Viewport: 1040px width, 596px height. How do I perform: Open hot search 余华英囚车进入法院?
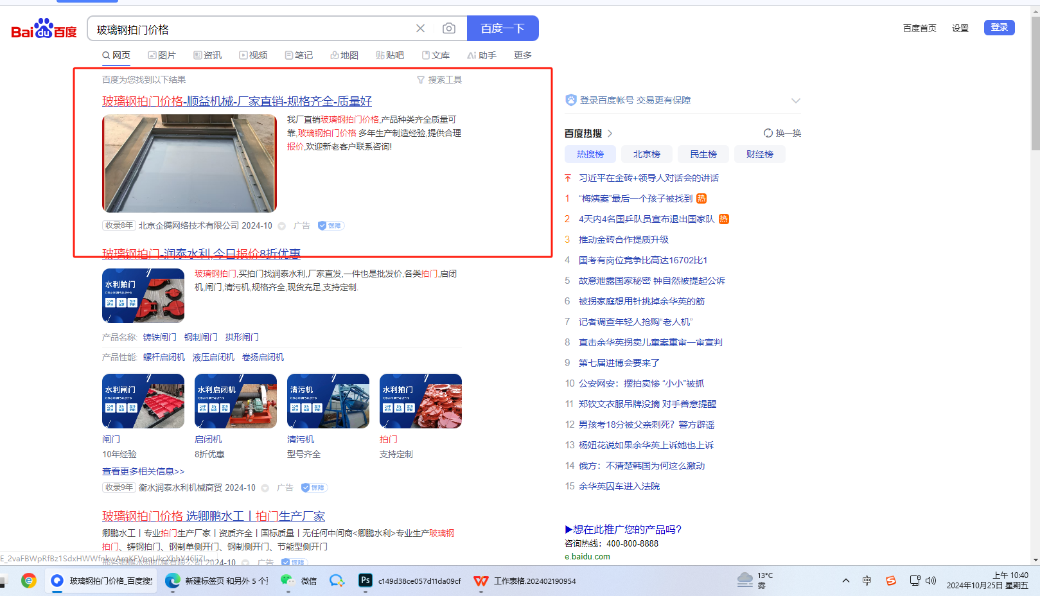click(x=619, y=486)
